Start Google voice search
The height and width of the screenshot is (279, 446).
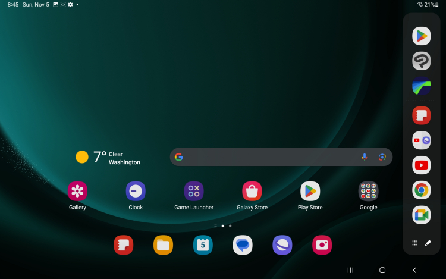pos(365,157)
